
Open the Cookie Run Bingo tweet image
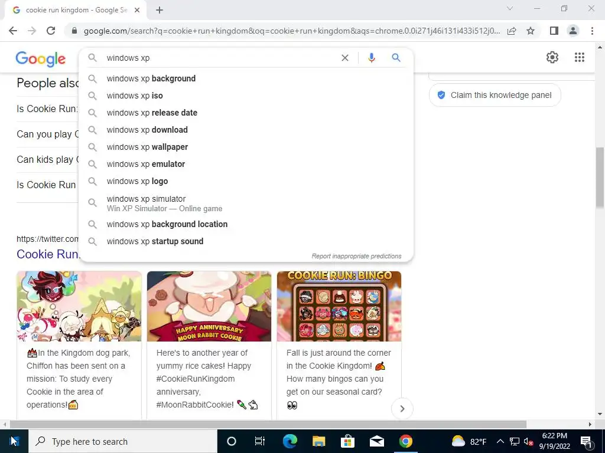[x=339, y=306]
